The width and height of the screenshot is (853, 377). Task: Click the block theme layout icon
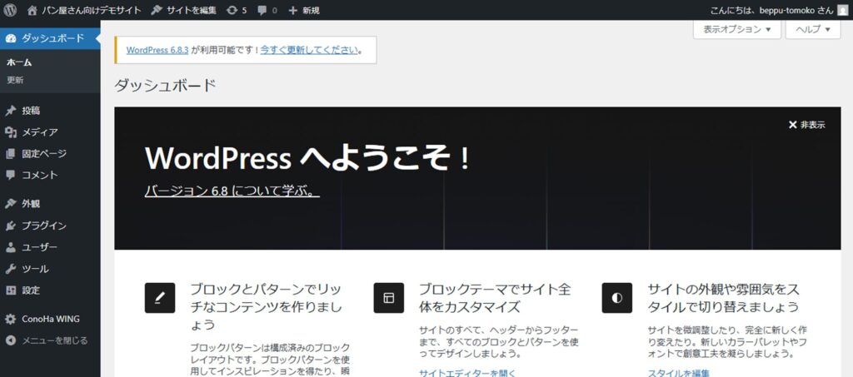coord(388,298)
